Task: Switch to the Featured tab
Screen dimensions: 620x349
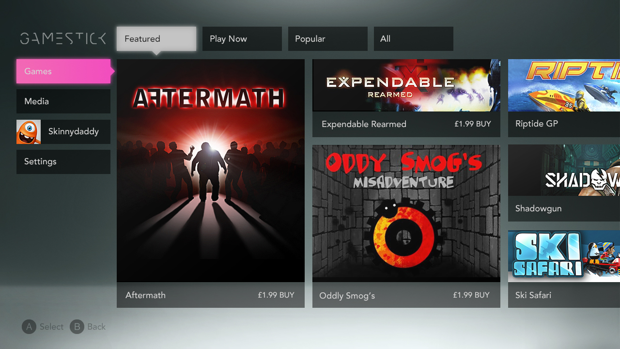Action: [x=156, y=39]
